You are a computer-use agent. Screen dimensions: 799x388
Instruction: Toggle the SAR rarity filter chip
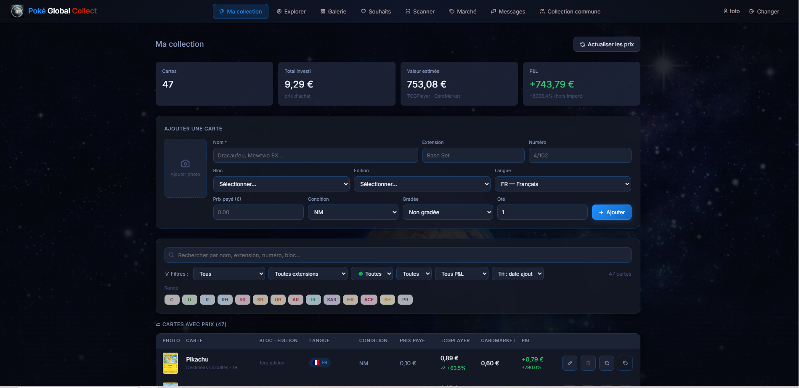332,300
